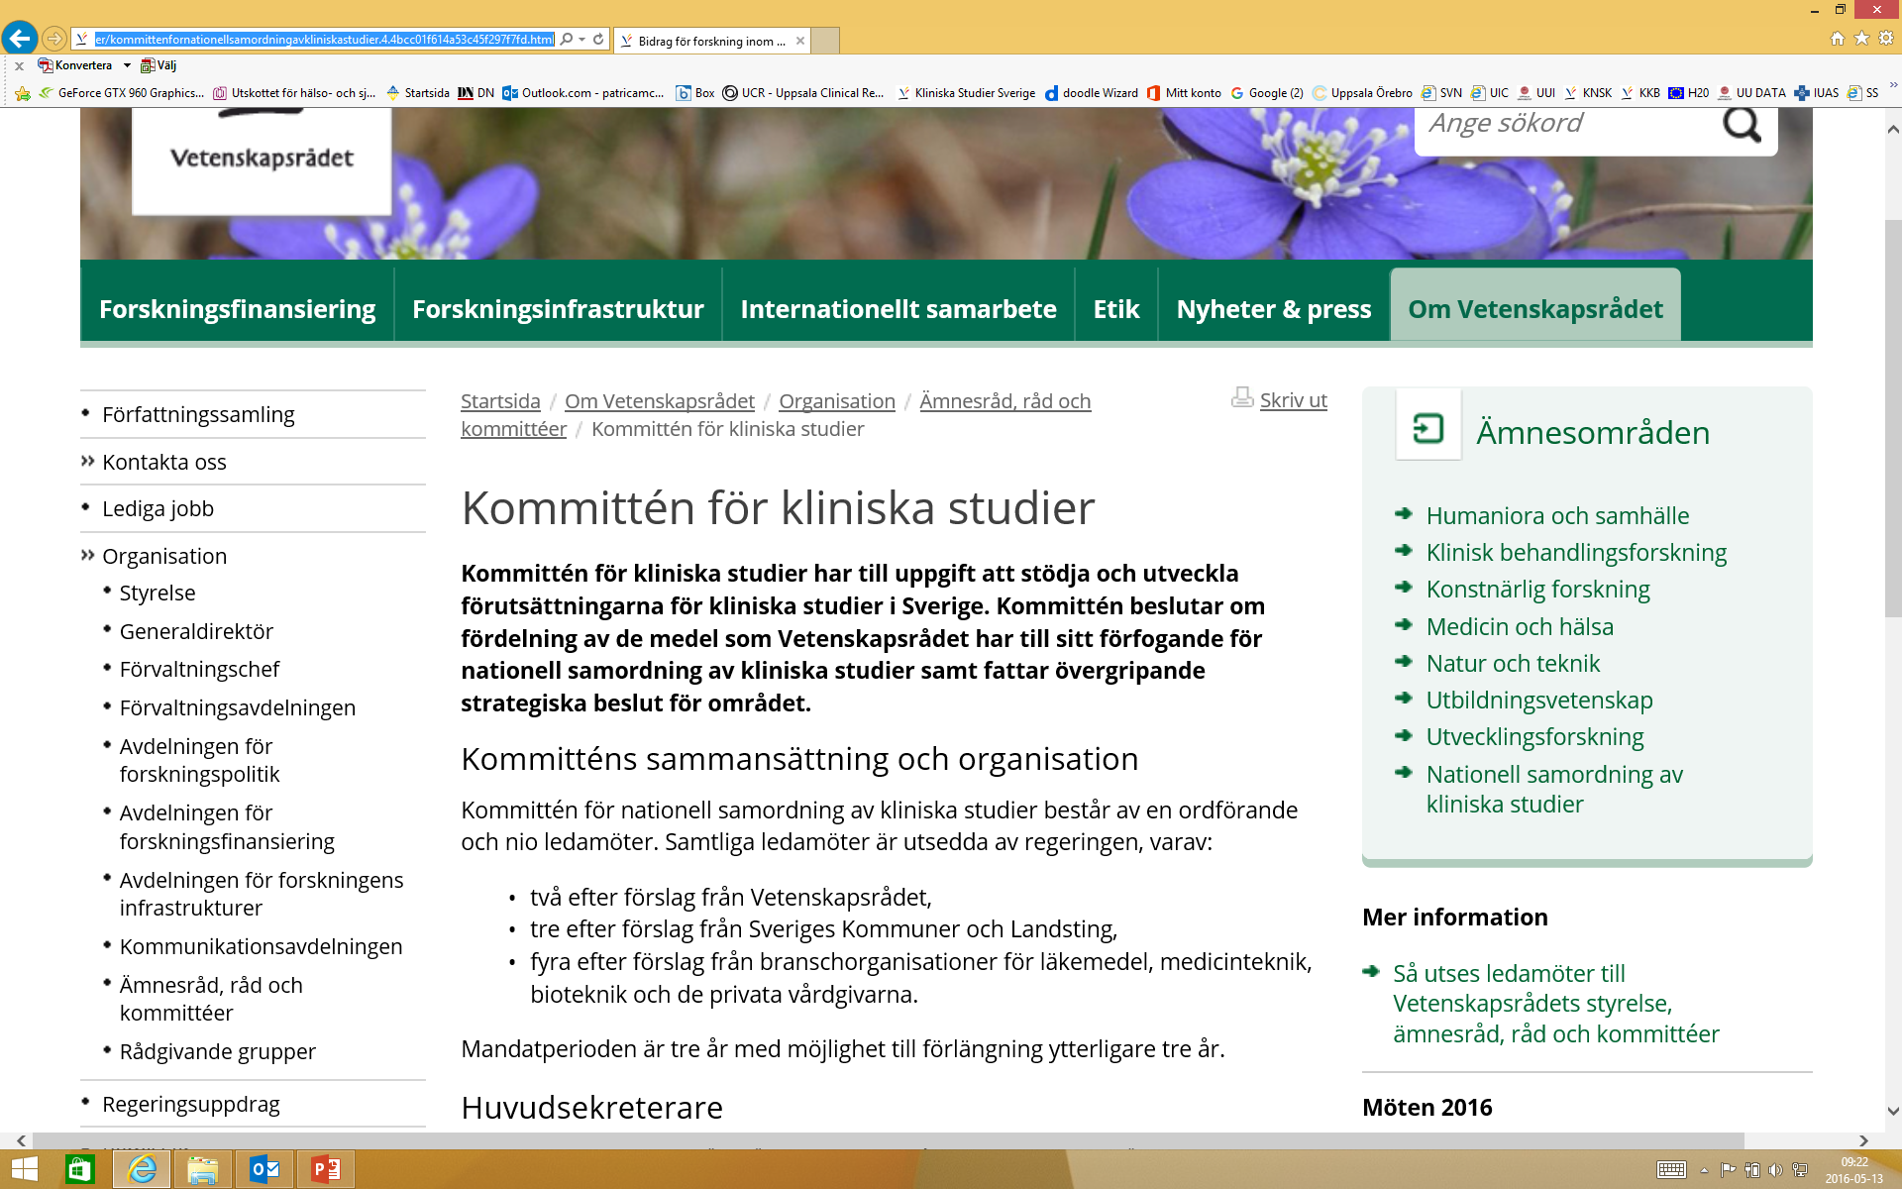Close the Konvertera toolbar with the X
Image resolution: width=1902 pixels, height=1189 pixels.
pyautogui.click(x=19, y=66)
